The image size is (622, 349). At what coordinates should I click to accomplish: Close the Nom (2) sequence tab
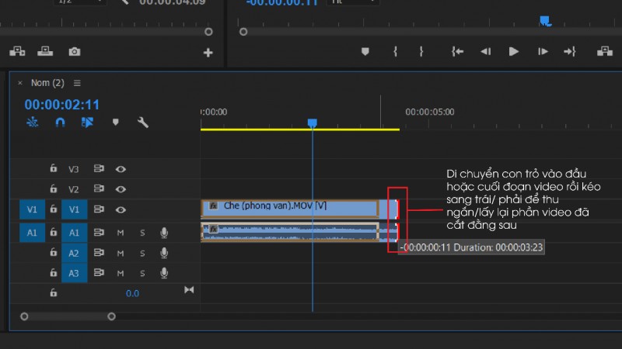(x=20, y=83)
